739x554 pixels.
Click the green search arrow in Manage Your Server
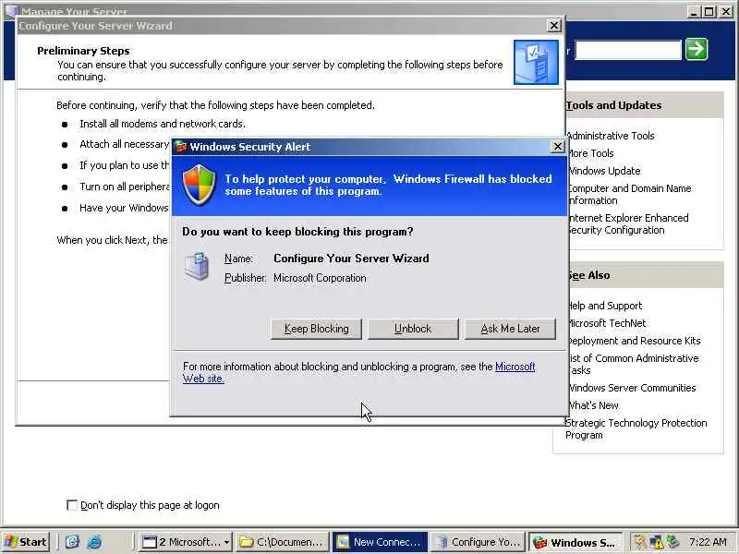point(697,49)
